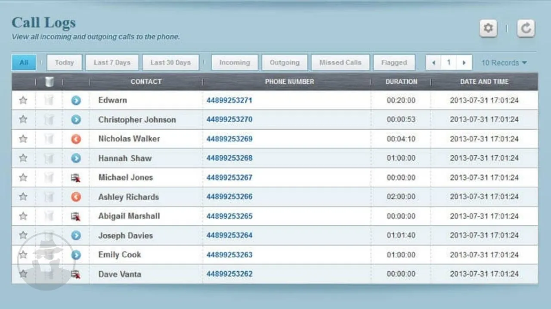Go to previous page arrow

tap(433, 63)
